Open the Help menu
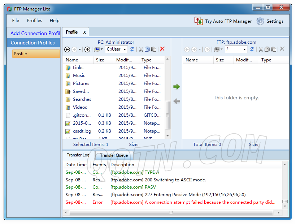This screenshot has height=224, width=296. (x=55, y=21)
